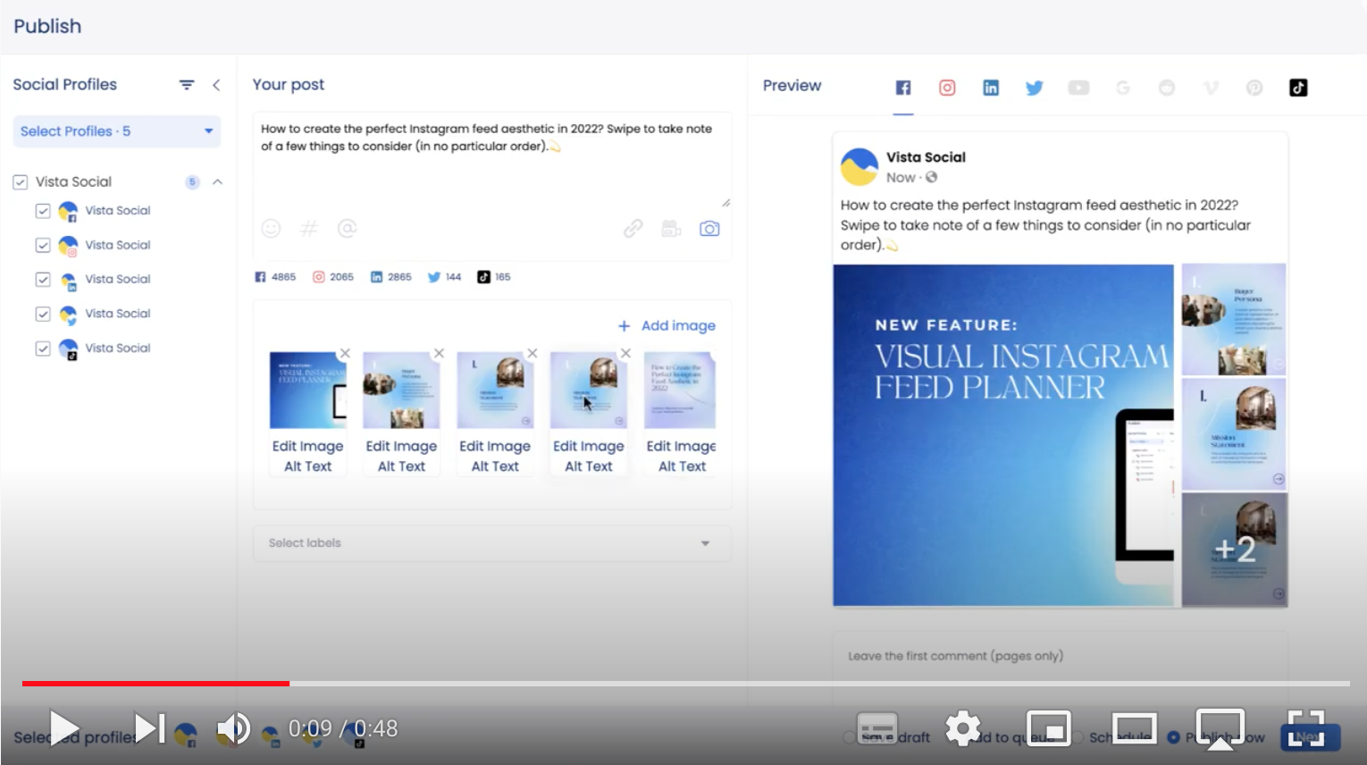Click the filter icon in Social Profiles
Viewport: 1367px width, 765px height.
tap(187, 85)
